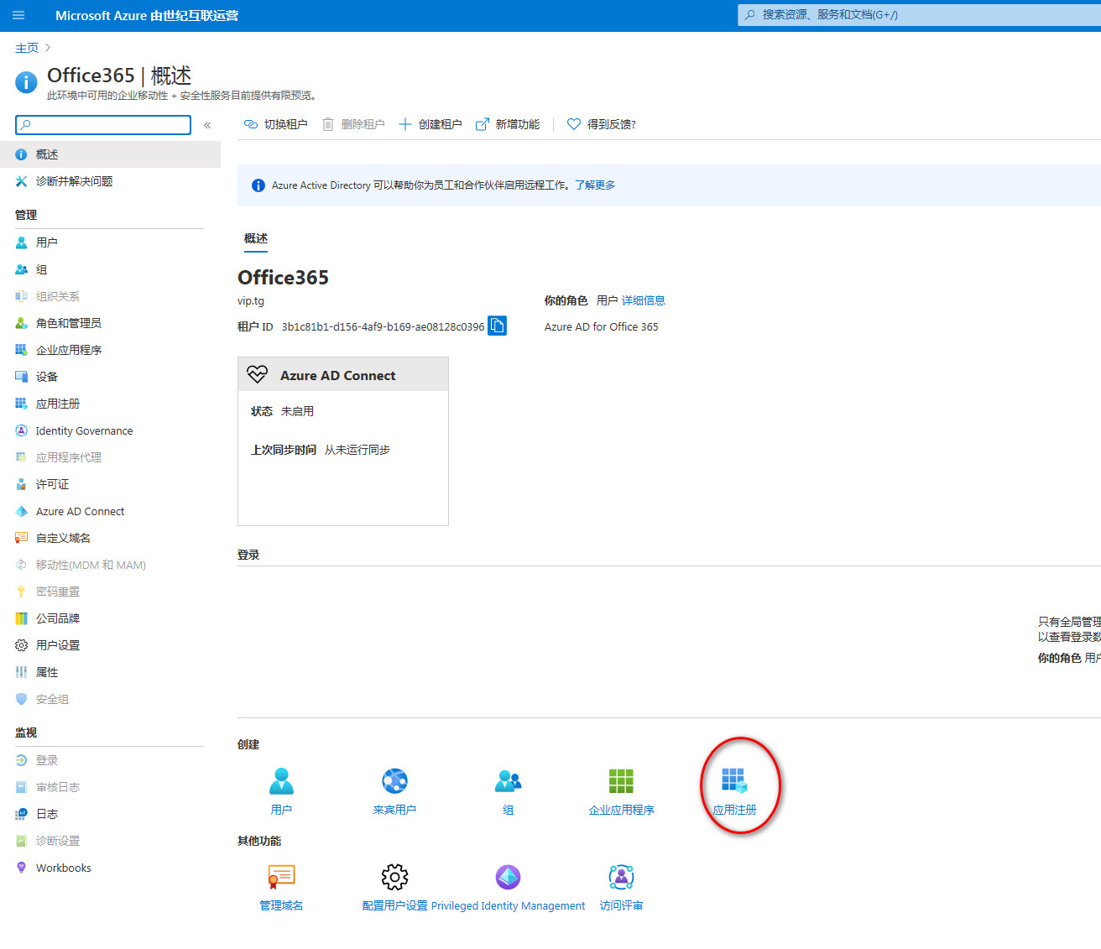The height and width of the screenshot is (949, 1101).
Task: Click 切换租户 in the toolbar
Action: (x=275, y=124)
